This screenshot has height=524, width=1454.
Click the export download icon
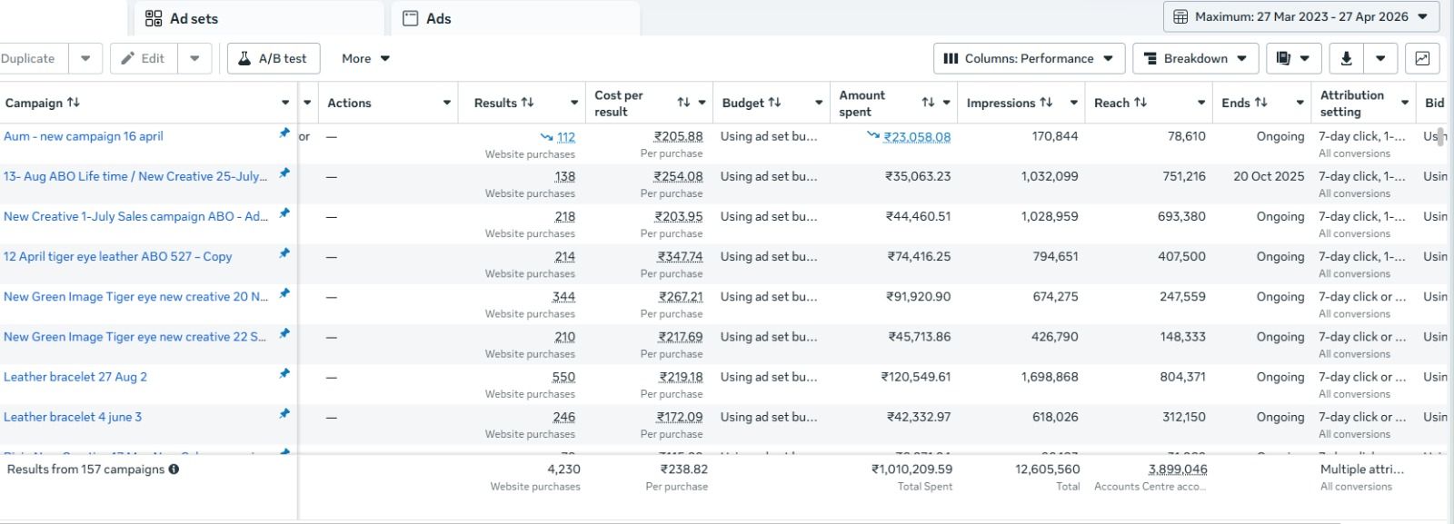click(1347, 58)
